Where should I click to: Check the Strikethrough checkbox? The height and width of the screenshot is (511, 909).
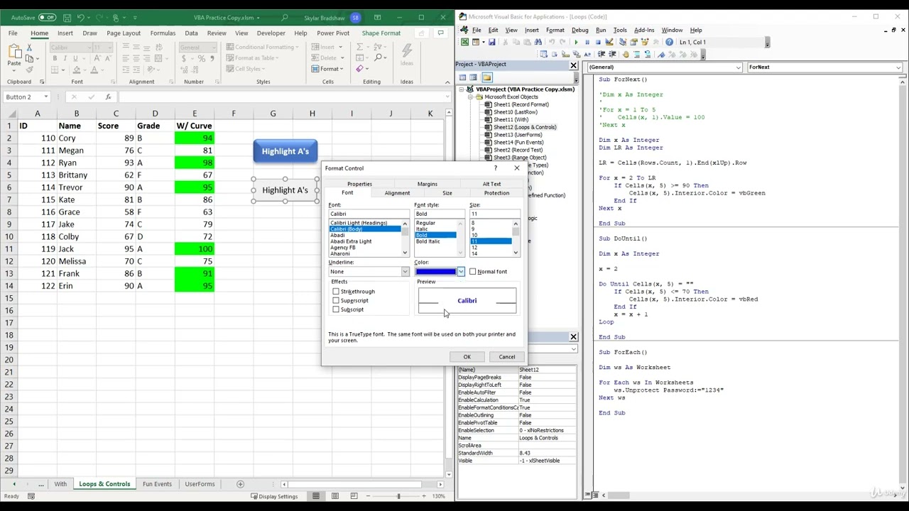point(336,292)
